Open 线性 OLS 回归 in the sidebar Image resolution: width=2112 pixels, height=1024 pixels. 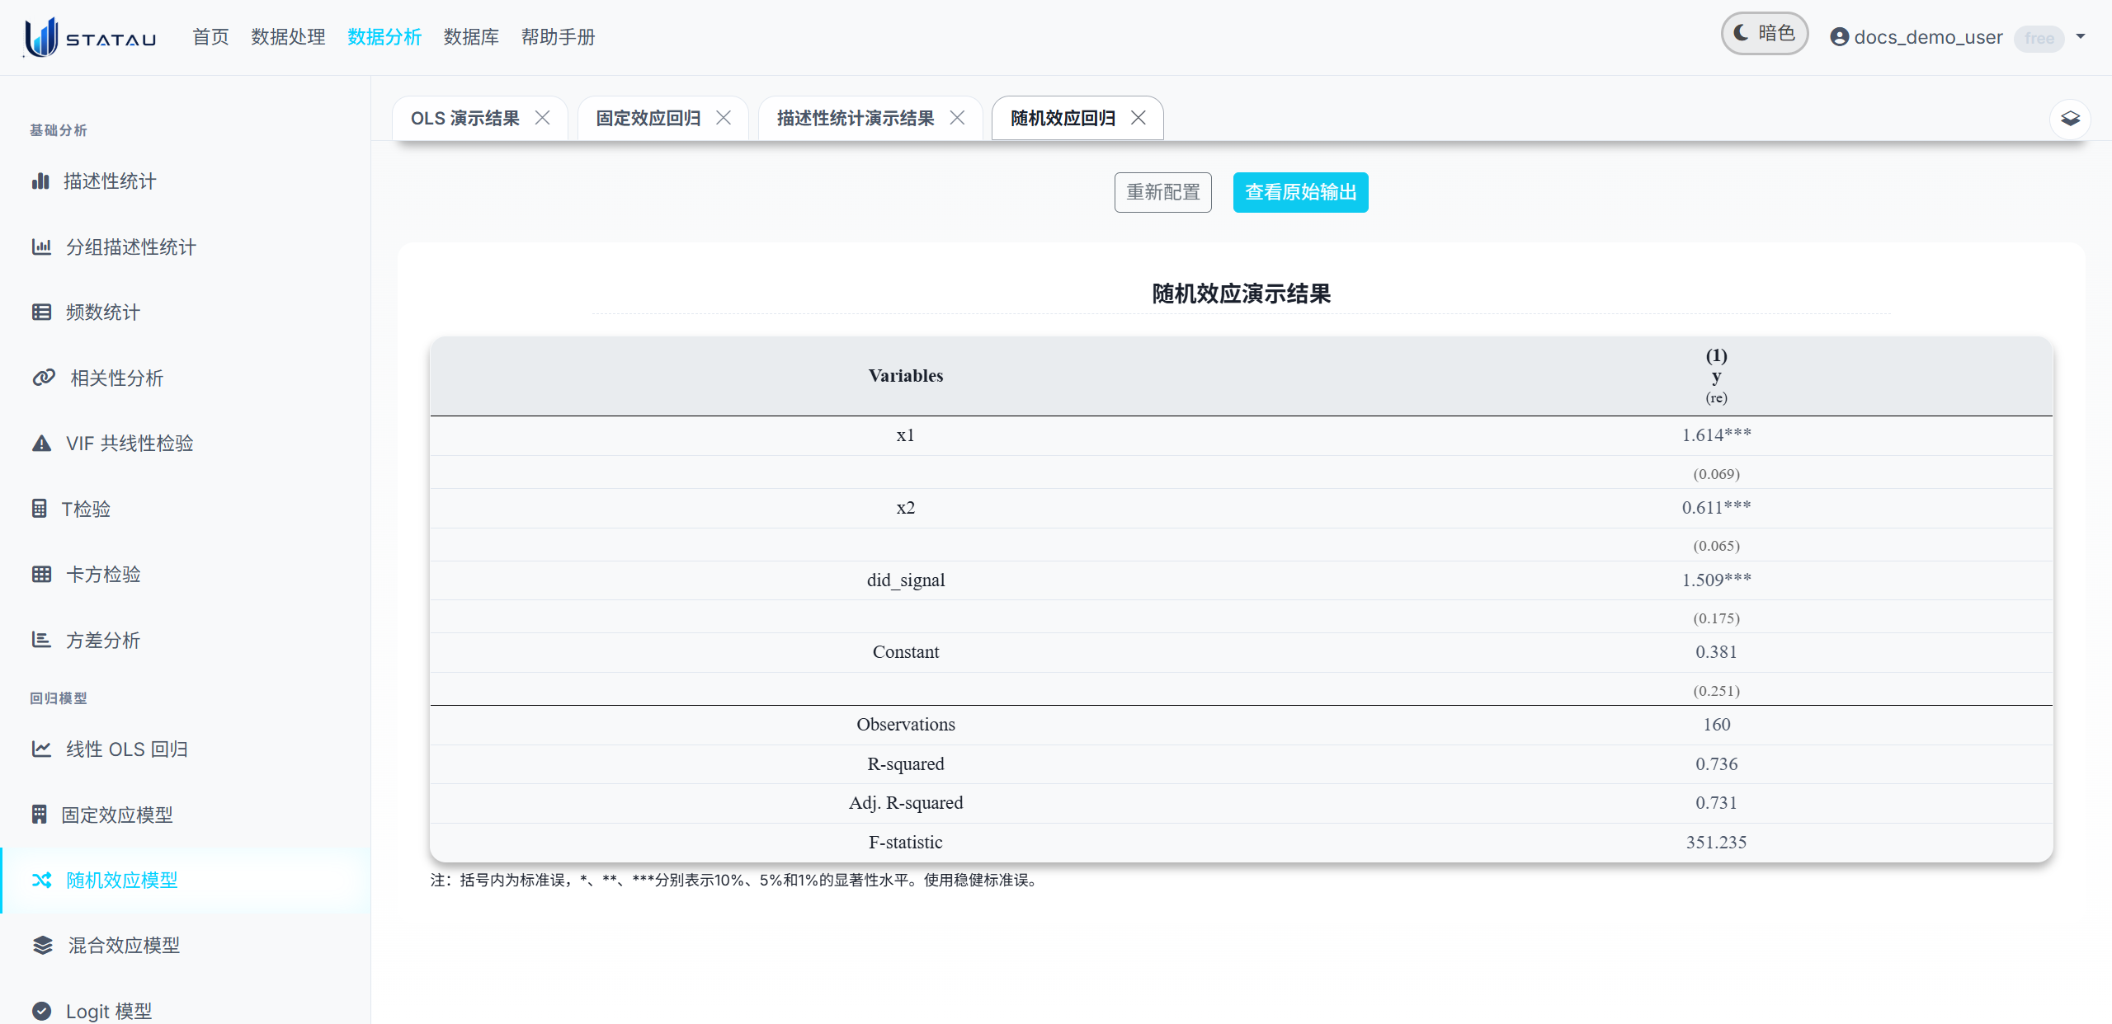tap(186, 749)
